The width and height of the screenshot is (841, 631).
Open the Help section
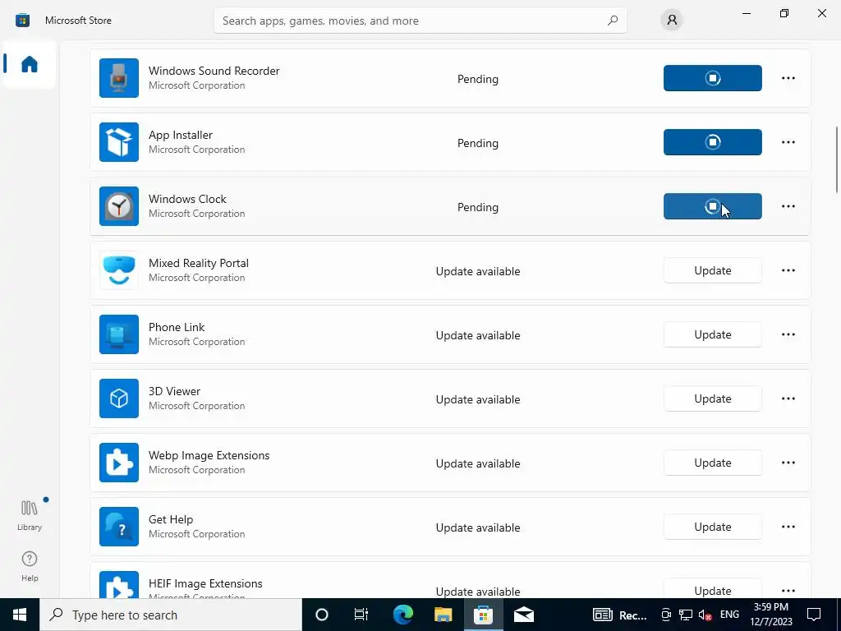point(30,566)
